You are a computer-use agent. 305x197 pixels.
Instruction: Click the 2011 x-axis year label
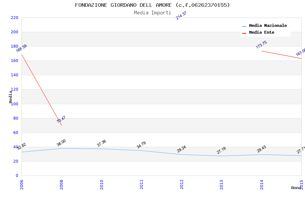[x=141, y=184]
